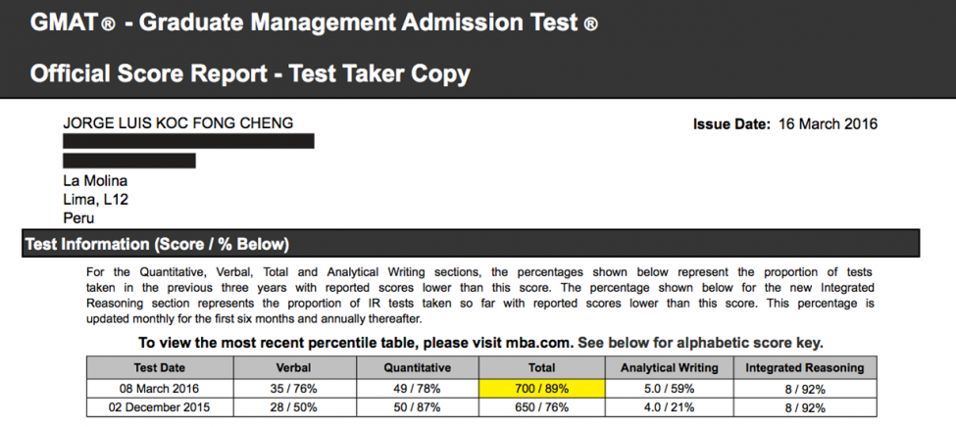956x427 pixels.
Task: Click the 50 / 87% quantitative score cell
Action: tap(416, 406)
